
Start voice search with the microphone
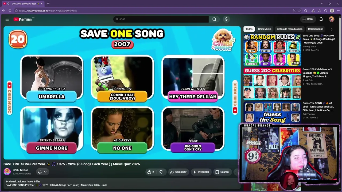(226, 19)
